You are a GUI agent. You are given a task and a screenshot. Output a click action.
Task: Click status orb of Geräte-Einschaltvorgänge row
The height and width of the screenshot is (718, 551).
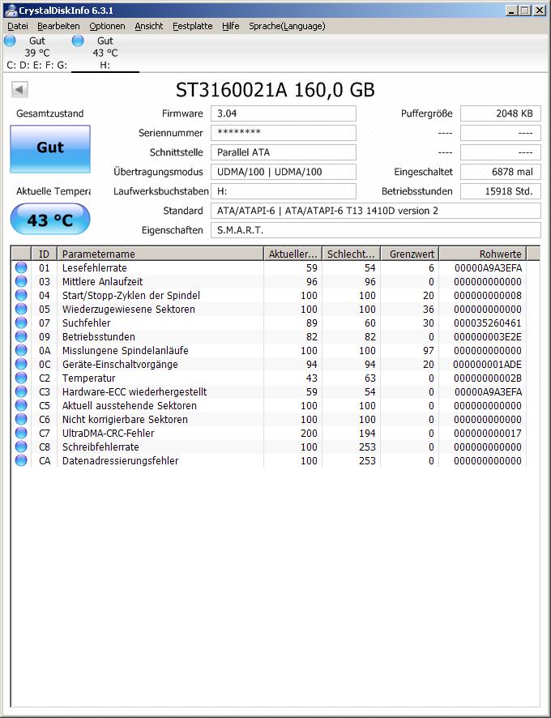point(21,364)
